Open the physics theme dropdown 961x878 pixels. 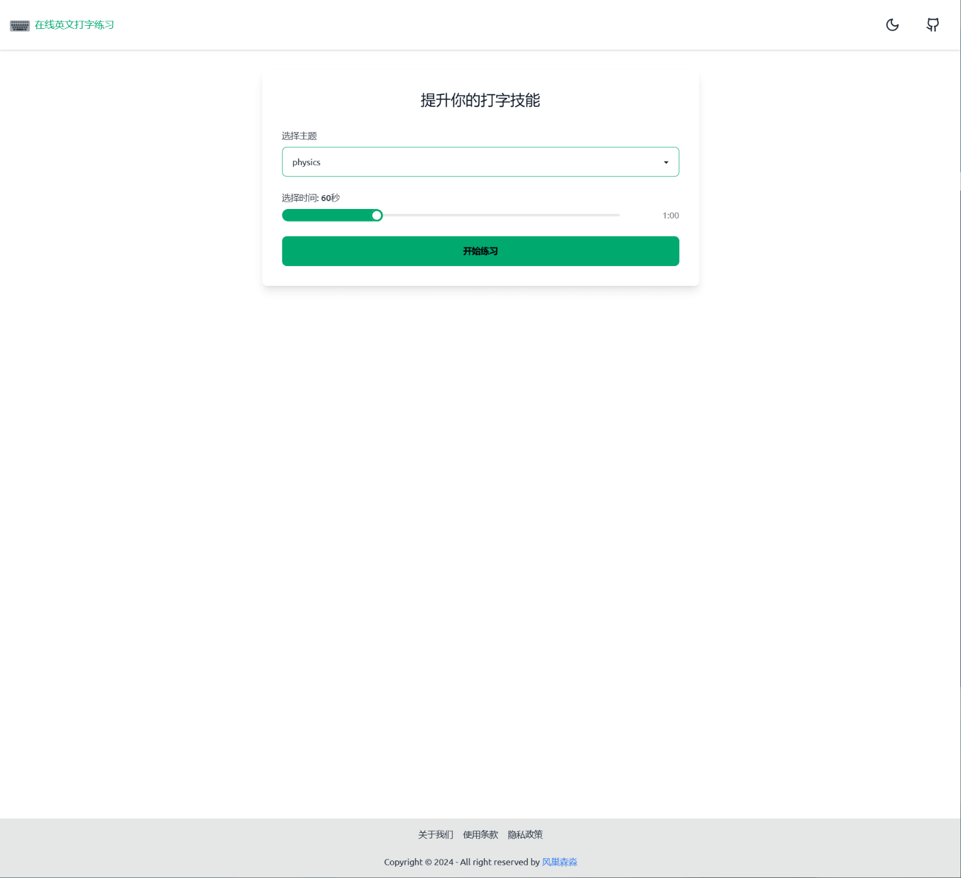coord(480,162)
